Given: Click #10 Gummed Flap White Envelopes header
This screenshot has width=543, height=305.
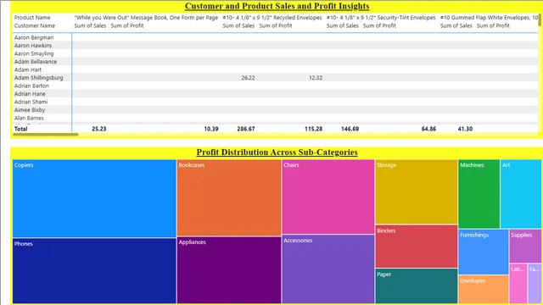Looking at the screenshot, I should [x=489, y=17].
